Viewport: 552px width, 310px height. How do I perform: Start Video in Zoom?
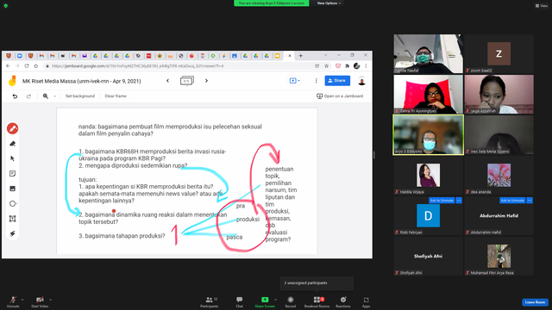(x=40, y=301)
